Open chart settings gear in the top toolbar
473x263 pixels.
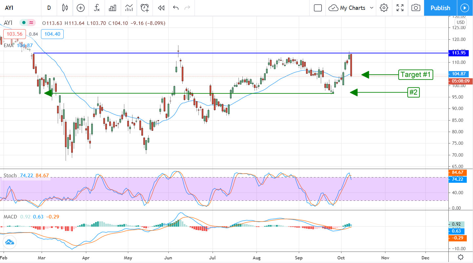[x=384, y=8]
